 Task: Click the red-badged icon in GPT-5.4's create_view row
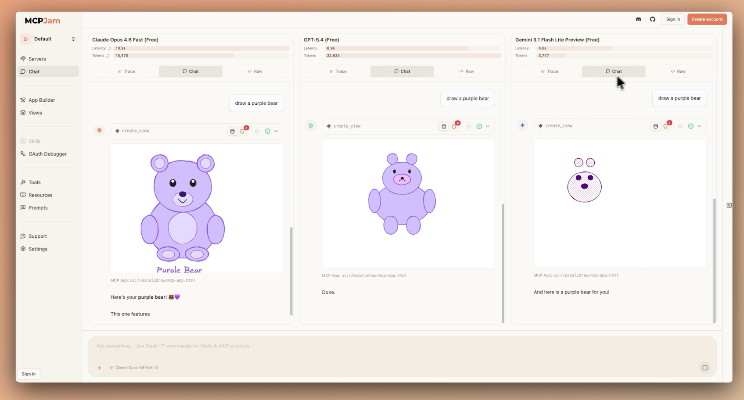pos(454,126)
